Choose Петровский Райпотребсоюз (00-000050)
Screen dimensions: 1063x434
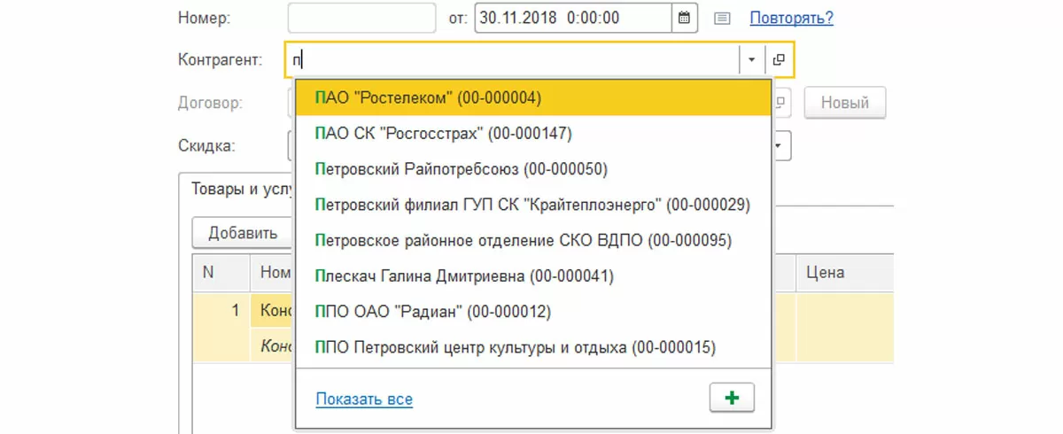(533, 169)
